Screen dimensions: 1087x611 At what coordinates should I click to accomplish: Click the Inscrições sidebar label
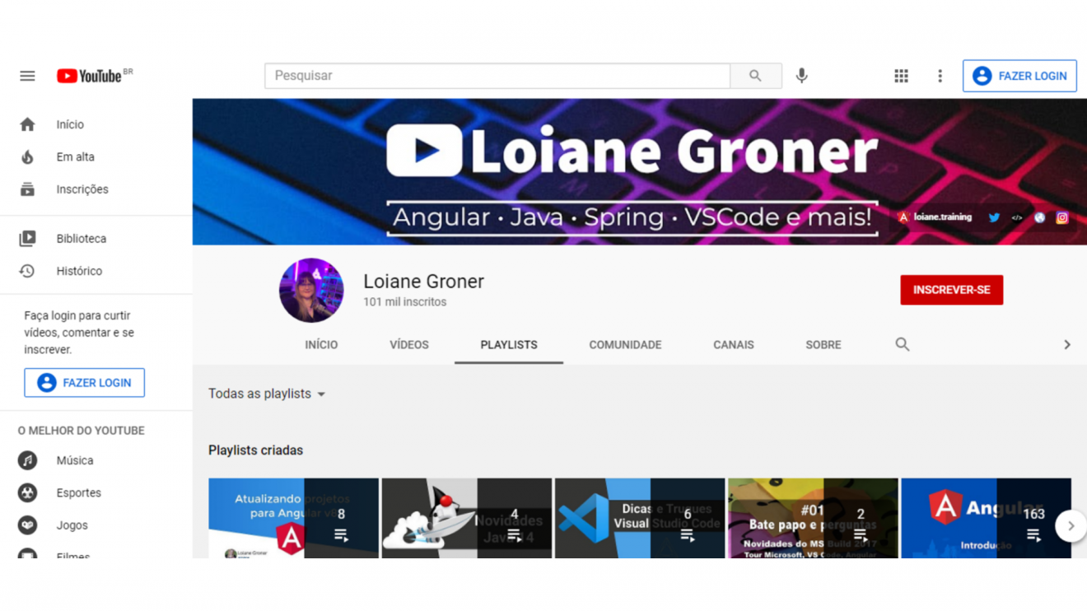[x=82, y=189]
